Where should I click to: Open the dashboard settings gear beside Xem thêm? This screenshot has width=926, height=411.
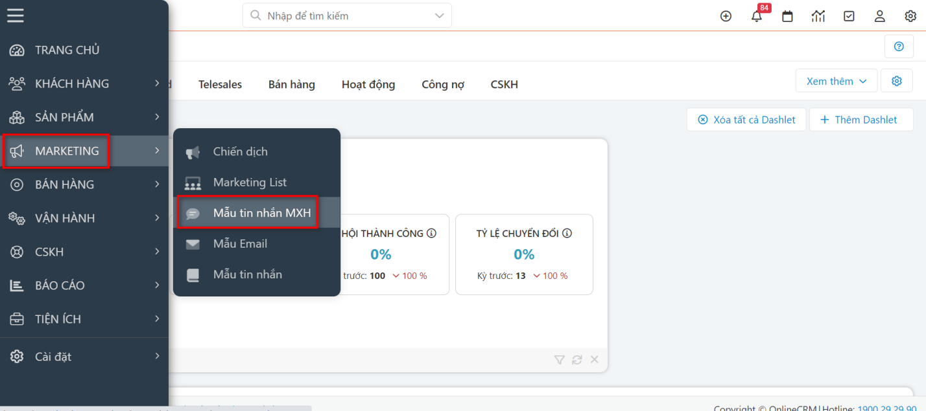[x=896, y=80]
